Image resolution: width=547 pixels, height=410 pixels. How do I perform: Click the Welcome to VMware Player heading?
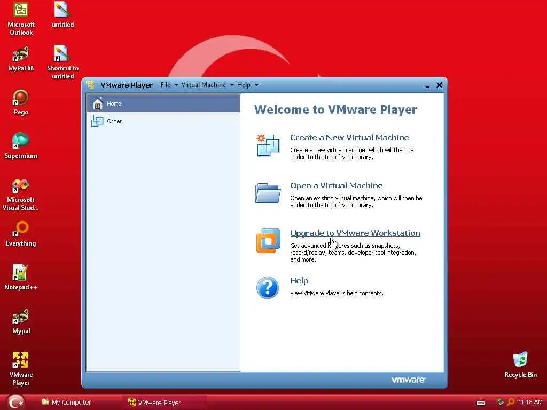(x=335, y=109)
